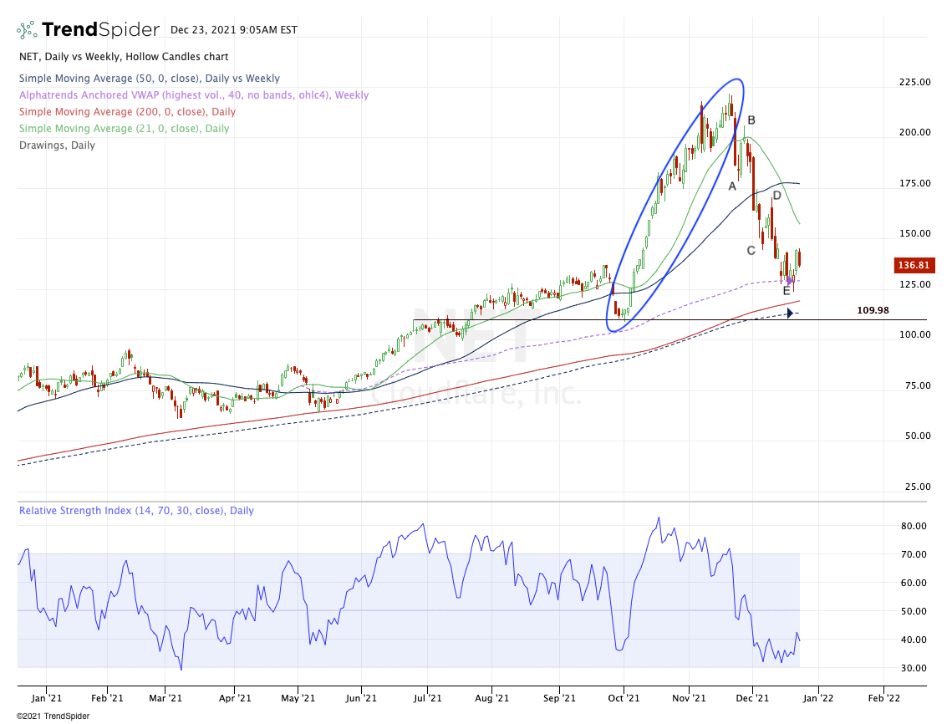Click the Mar '21 date axis label
Screen dimensions: 952x724
(165, 698)
